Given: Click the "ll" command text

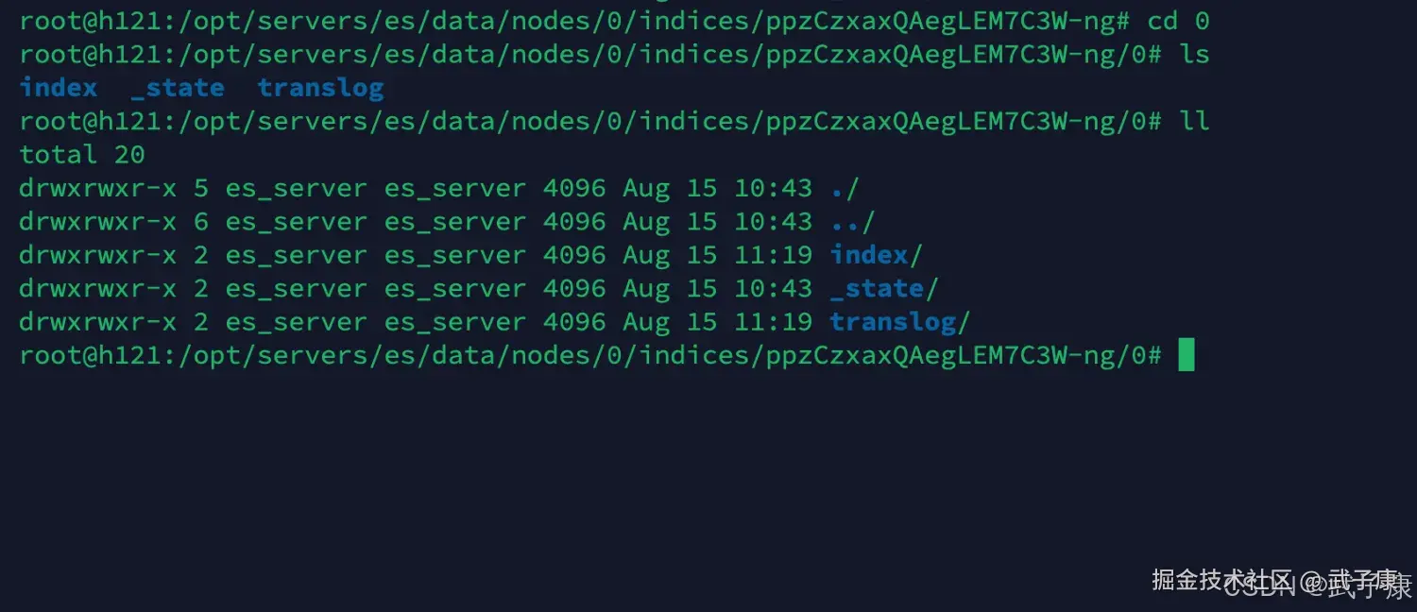Looking at the screenshot, I should tap(1194, 121).
